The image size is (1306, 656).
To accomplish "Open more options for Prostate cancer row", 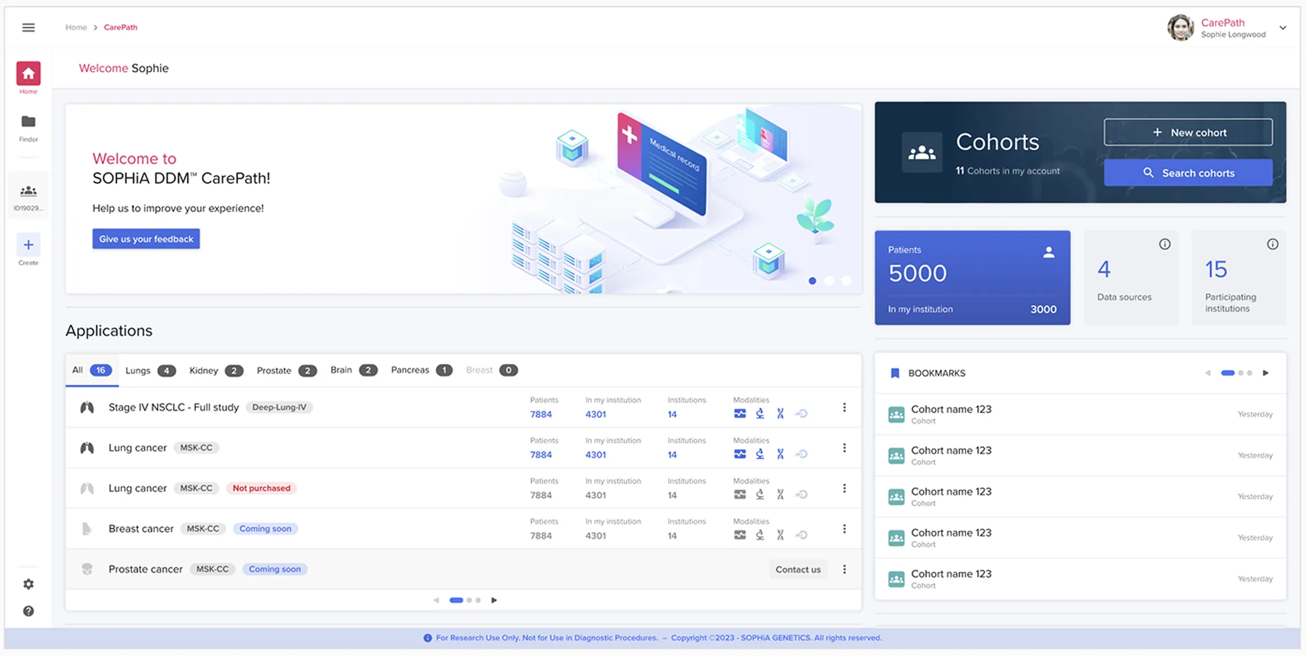I will coord(844,569).
